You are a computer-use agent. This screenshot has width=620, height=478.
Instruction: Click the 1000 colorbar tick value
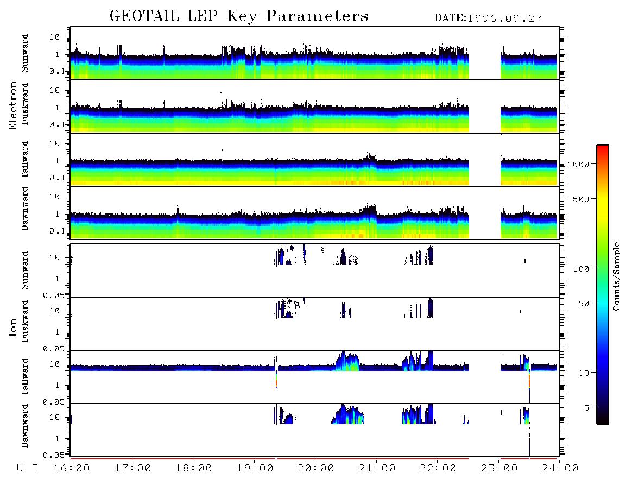point(579,164)
